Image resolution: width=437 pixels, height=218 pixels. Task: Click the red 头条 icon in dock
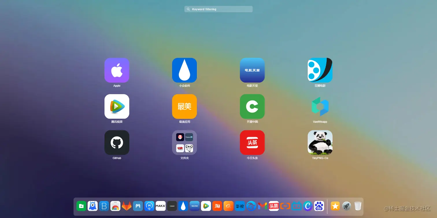click(274, 206)
